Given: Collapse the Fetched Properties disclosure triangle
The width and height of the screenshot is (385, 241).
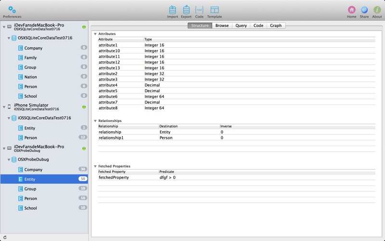Looking at the screenshot, I should tap(95, 166).
